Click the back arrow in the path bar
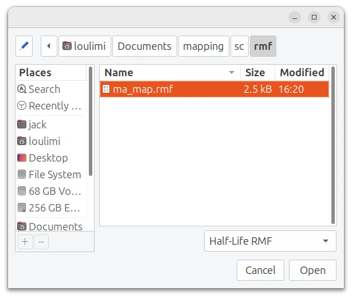 pyautogui.click(x=49, y=46)
